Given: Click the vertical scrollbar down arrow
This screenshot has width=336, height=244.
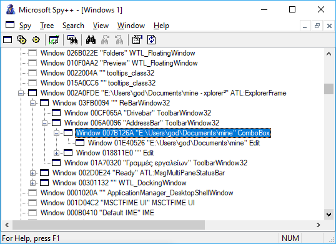Looking at the screenshot, I should coord(329,214).
